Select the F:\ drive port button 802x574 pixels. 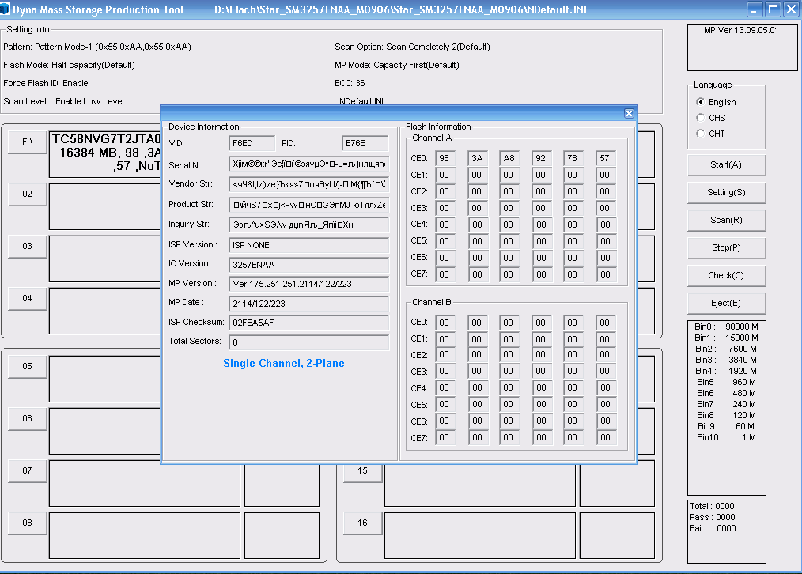[28, 142]
